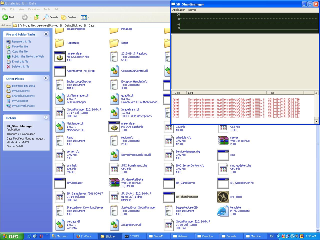The width and height of the screenshot is (320, 240).
Task: Open the _make_clear batch file icon
Action: (60, 57)
